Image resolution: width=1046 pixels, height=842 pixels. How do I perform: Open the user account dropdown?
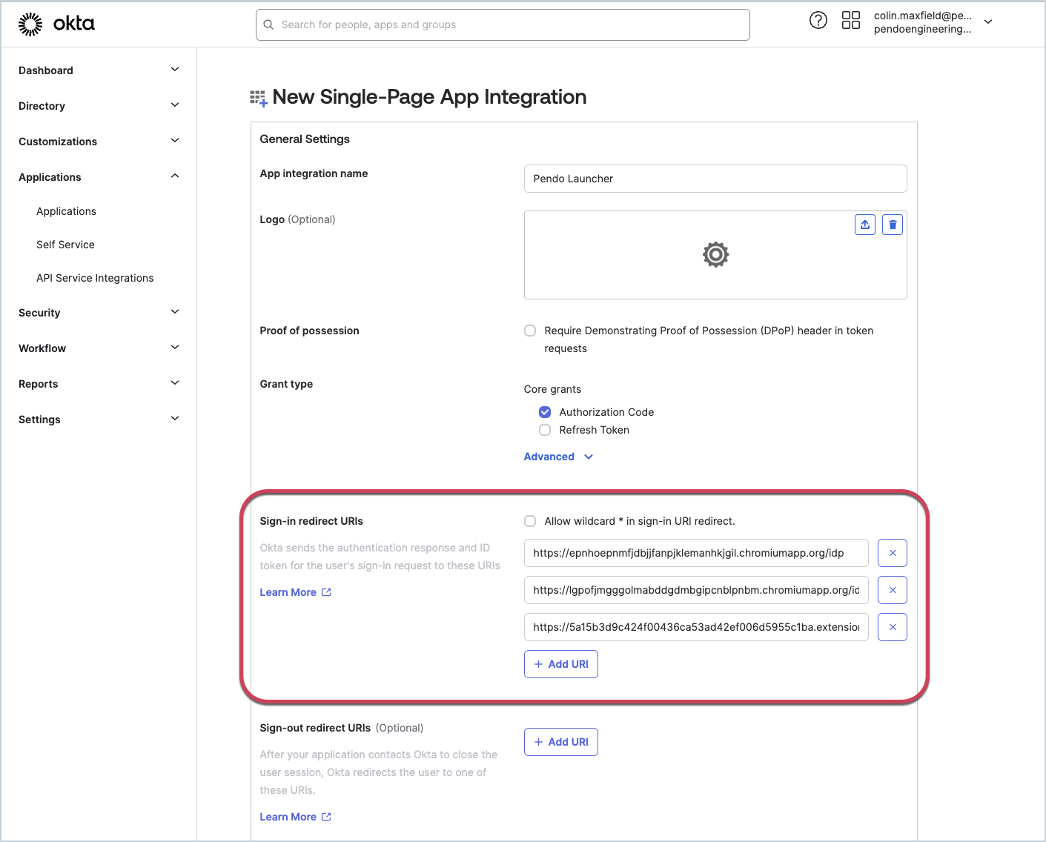tap(988, 21)
